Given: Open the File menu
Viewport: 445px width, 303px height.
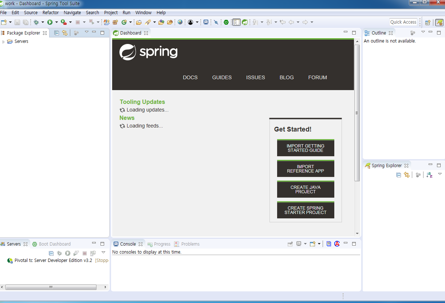Looking at the screenshot, I should (x=3, y=12).
